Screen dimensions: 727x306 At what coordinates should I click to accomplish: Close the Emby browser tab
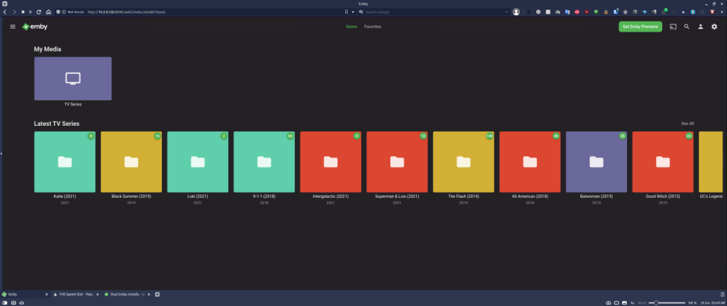pyautogui.click(x=46, y=294)
